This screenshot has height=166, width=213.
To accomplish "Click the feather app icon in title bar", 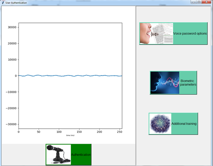I will pos(3,3).
